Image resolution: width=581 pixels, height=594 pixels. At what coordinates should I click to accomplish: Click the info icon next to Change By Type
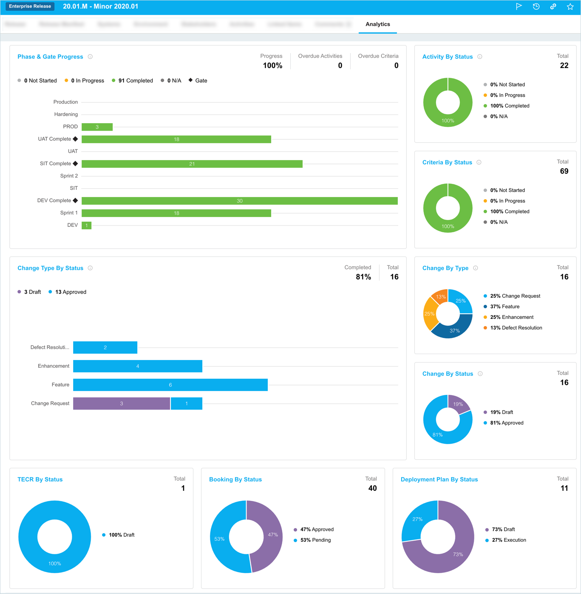[x=476, y=268]
